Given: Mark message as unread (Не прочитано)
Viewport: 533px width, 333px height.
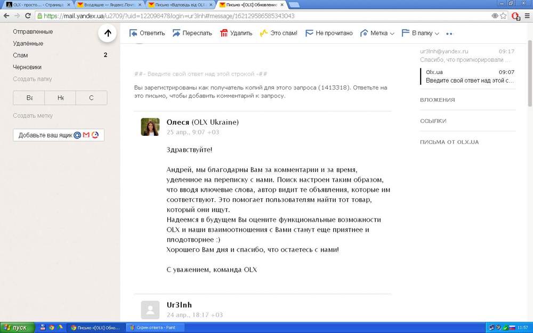Looking at the screenshot, I should (329, 33).
